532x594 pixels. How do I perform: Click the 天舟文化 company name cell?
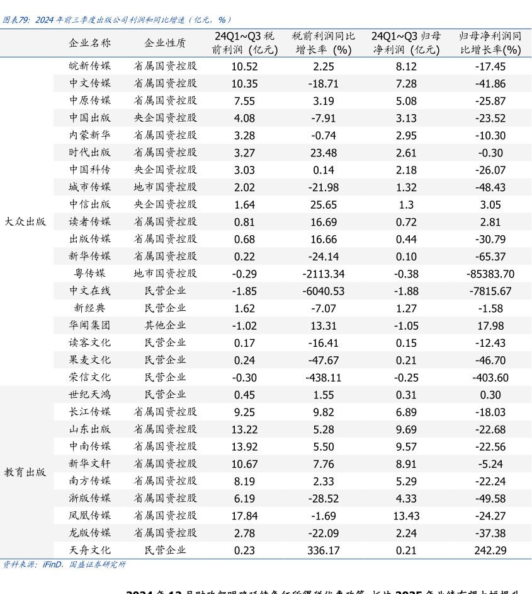coord(89,550)
